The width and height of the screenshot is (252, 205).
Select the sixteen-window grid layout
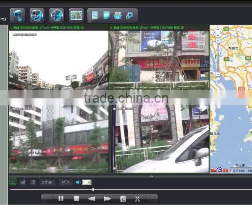click(x=33, y=182)
